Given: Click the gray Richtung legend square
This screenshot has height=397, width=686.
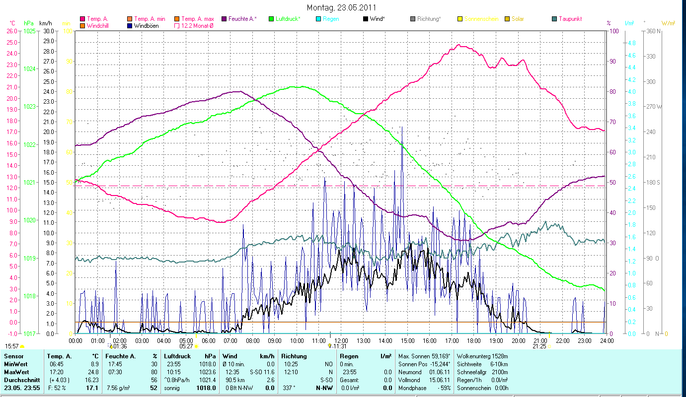Looking at the screenshot, I should 413,19.
